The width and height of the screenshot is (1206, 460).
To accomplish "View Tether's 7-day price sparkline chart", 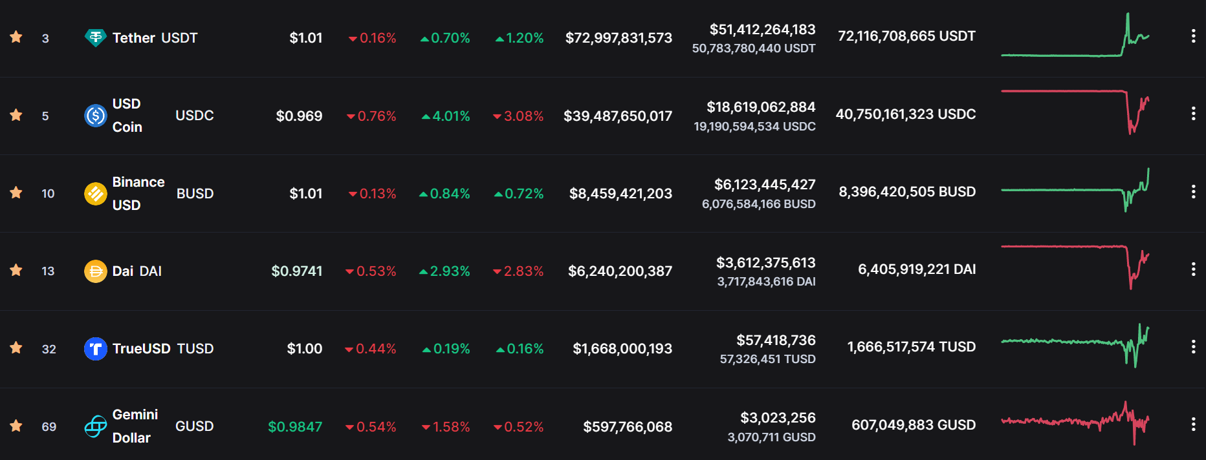I will tap(1075, 37).
